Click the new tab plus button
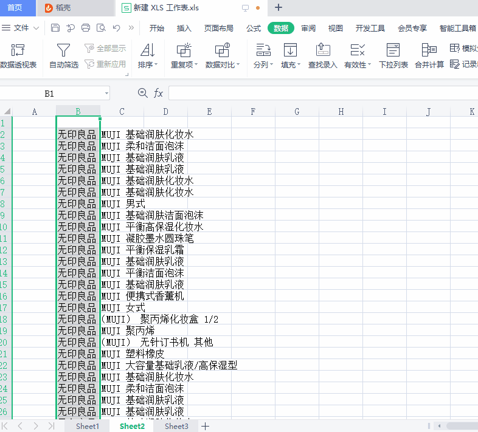Image resolution: width=478 pixels, height=432 pixels. (279, 8)
